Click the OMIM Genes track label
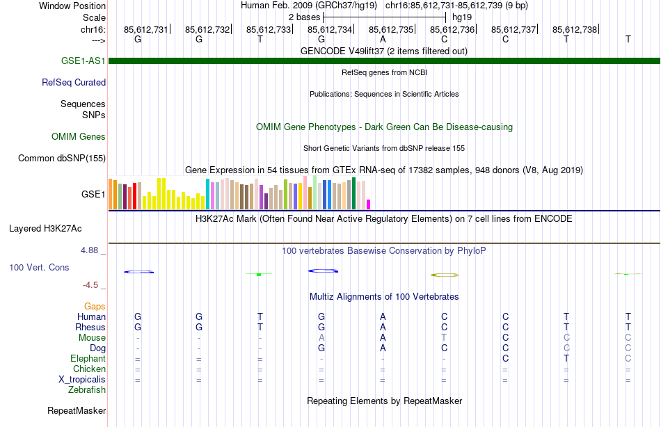Image resolution: width=661 pixels, height=427 pixels. (x=79, y=136)
